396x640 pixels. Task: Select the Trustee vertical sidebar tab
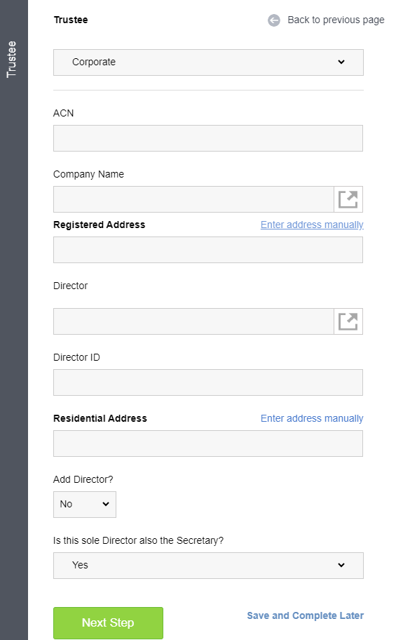coord(11,59)
